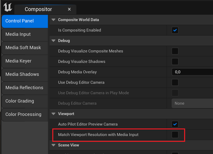Disable the Is Compositing Enabled checkbox
This screenshot has width=213, height=154.
(175, 30)
